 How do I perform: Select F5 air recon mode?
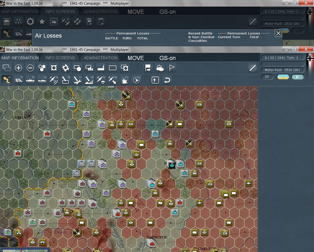(54, 80)
